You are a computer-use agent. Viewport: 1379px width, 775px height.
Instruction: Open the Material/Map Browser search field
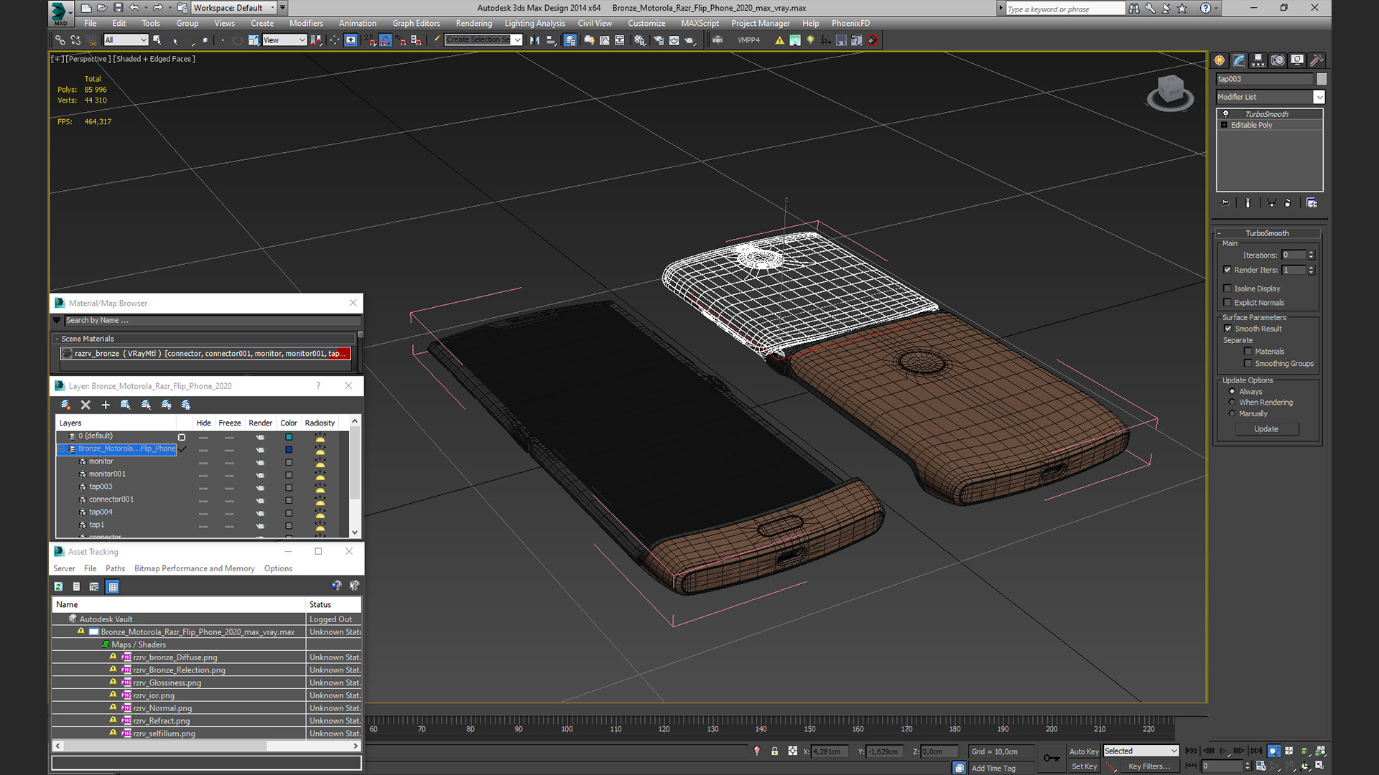[x=208, y=320]
